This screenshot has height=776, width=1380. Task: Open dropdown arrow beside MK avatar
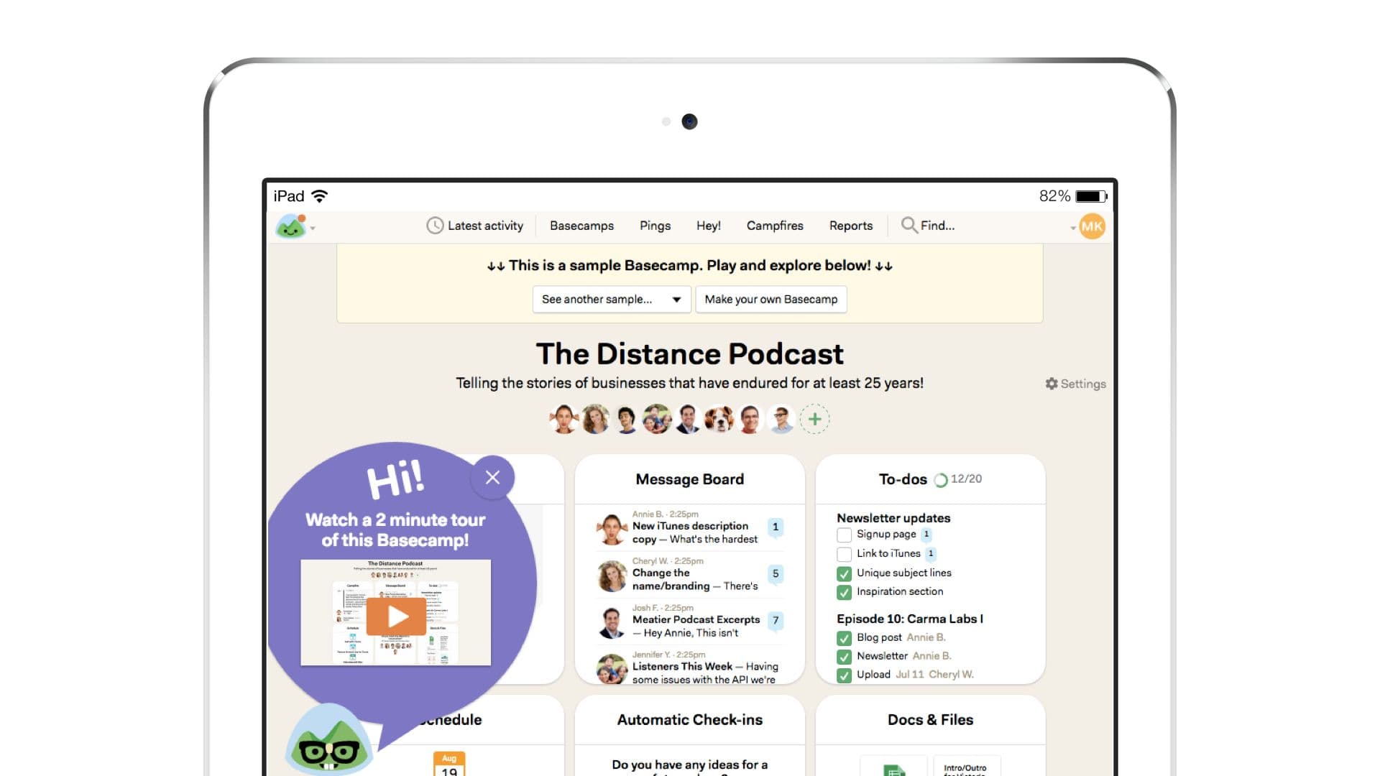[1072, 228]
